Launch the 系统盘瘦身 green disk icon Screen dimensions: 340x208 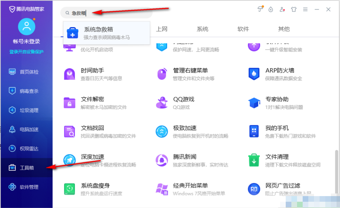coord(69,189)
